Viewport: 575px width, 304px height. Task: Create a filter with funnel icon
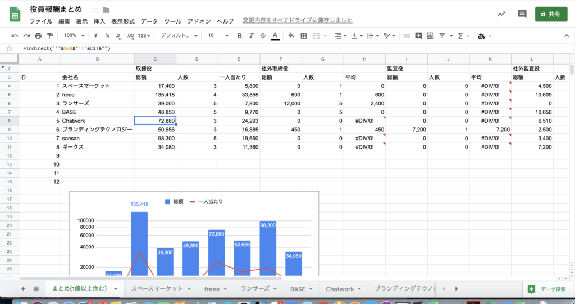(x=442, y=36)
